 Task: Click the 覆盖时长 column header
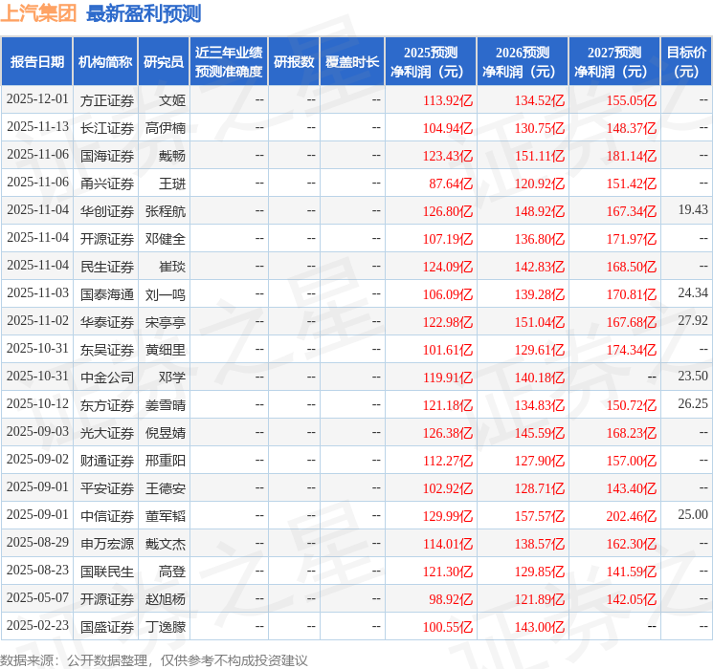tap(352, 62)
